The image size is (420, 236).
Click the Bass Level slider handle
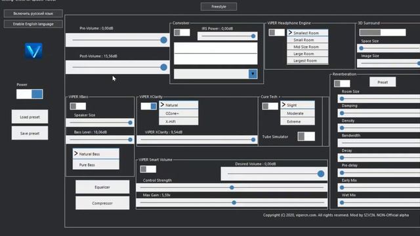(130, 140)
